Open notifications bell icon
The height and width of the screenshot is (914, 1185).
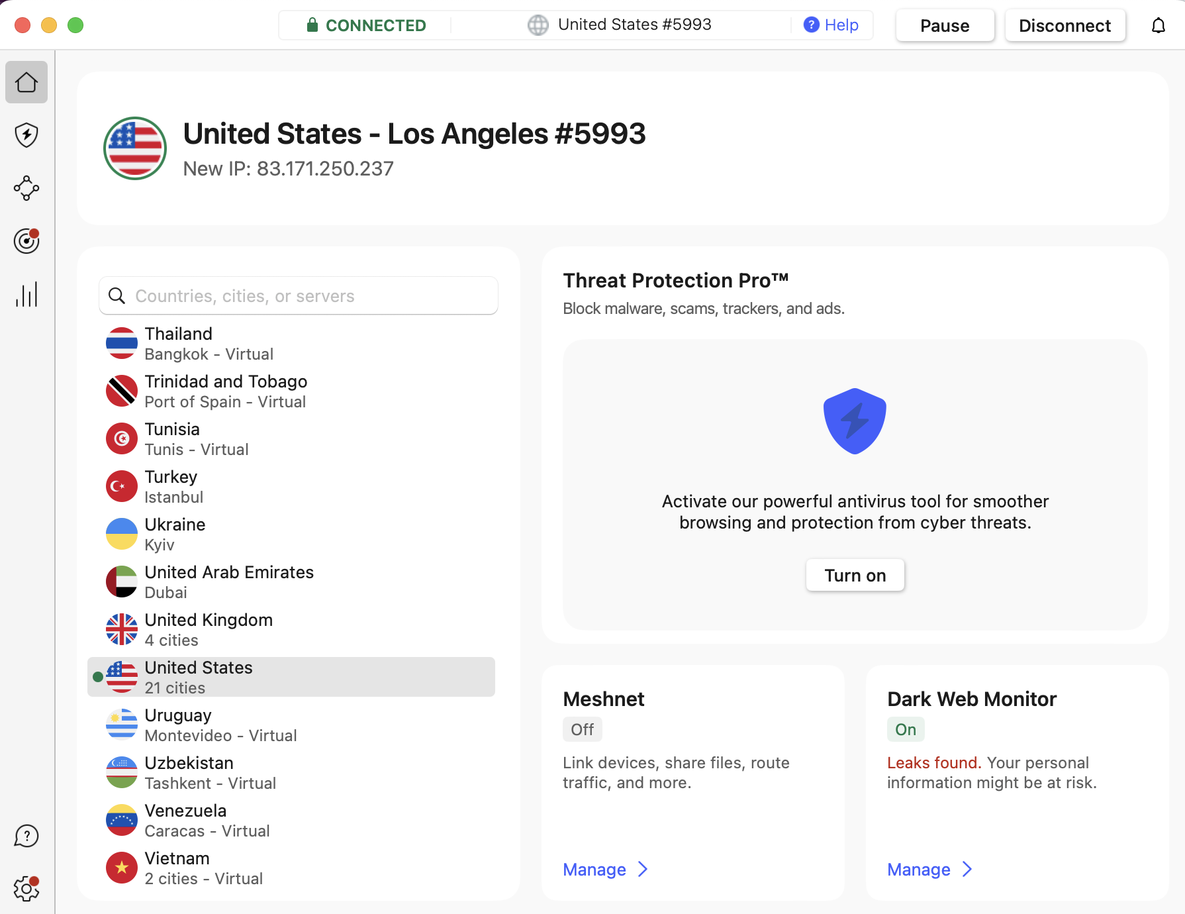pyautogui.click(x=1159, y=25)
